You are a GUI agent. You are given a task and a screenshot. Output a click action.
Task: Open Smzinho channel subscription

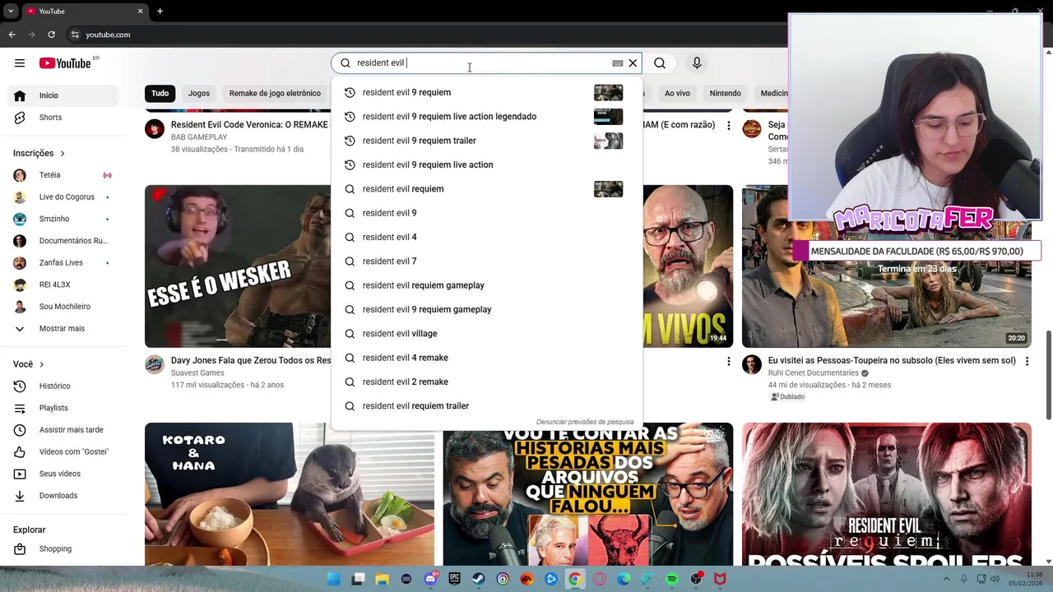click(63, 219)
